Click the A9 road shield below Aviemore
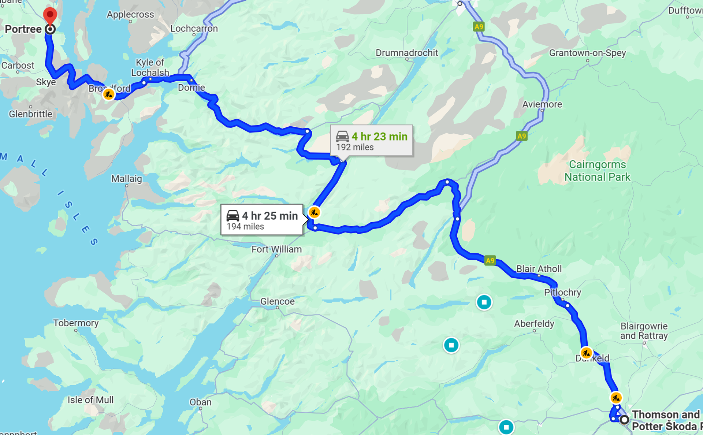Image resolution: width=703 pixels, height=435 pixels. (x=522, y=136)
